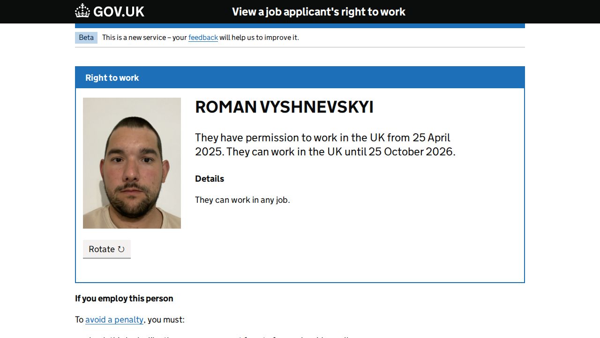
Task: Click the applicant's photo
Action: [x=132, y=163]
